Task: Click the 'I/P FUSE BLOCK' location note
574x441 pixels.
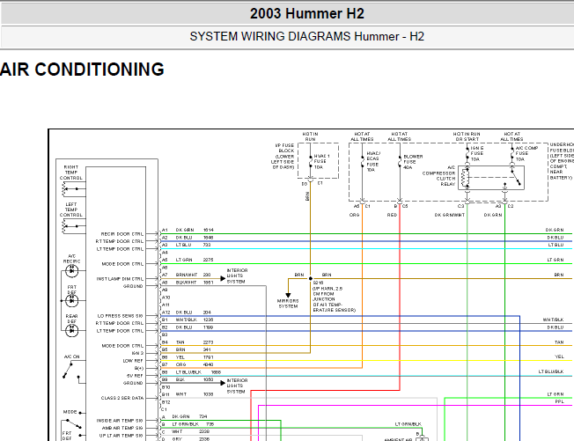Action: coord(283,157)
